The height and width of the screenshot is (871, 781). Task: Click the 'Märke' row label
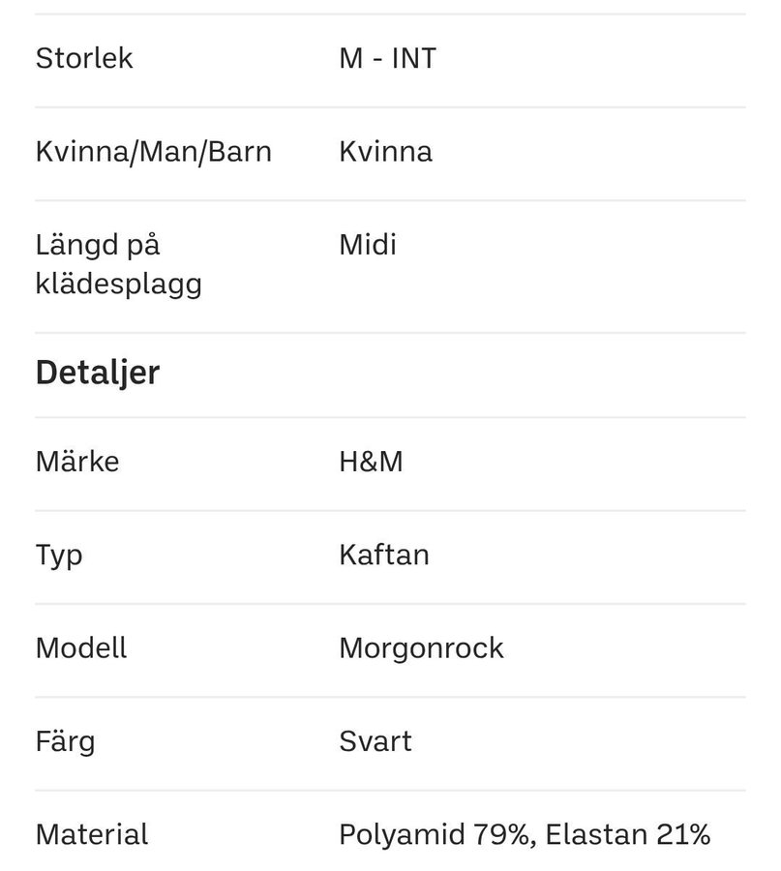tap(77, 462)
